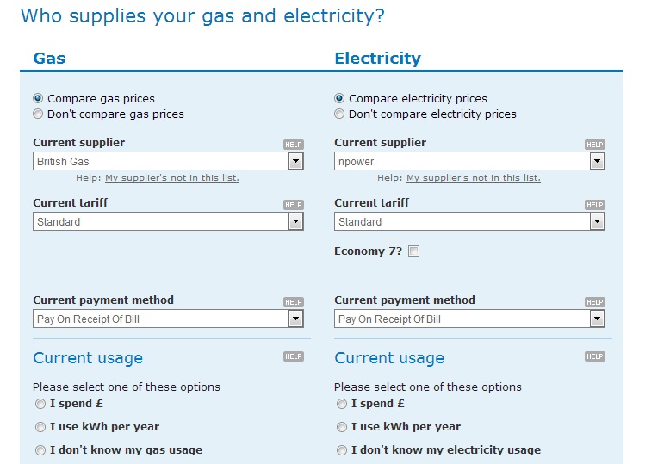Tick the Economy 7 checkbox
Image resolution: width=670 pixels, height=464 pixels.
click(413, 251)
